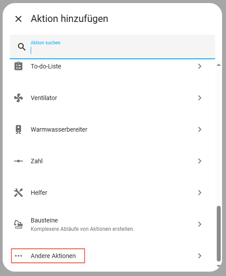
Task: Click the Zahl slider icon
Action: click(x=18, y=161)
